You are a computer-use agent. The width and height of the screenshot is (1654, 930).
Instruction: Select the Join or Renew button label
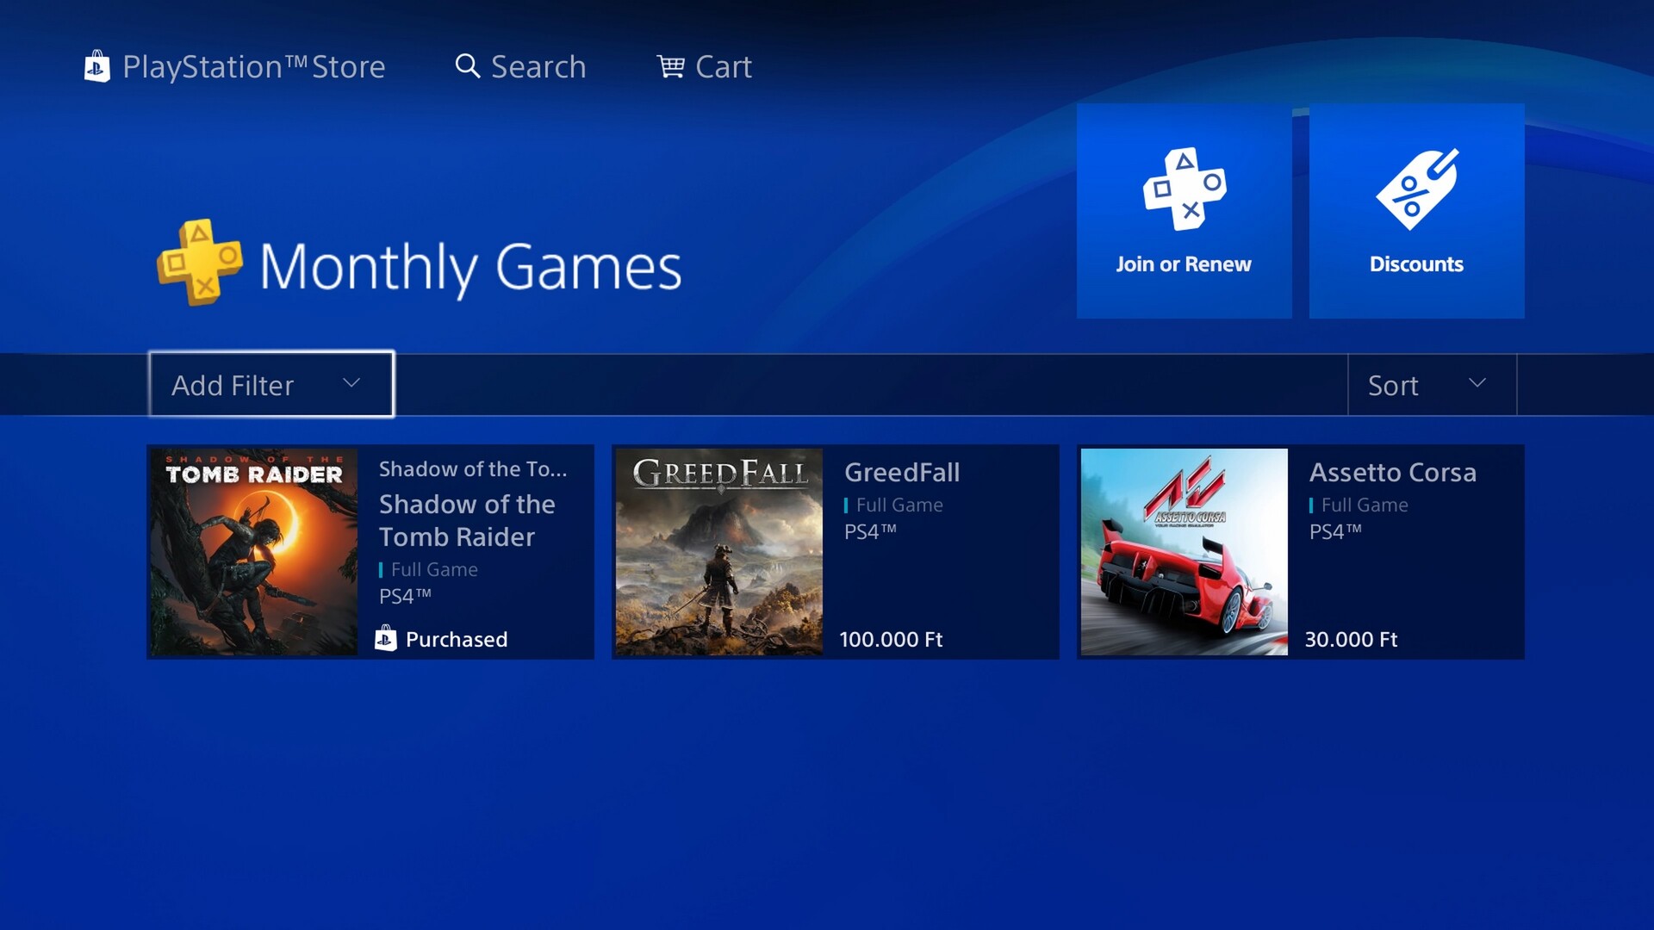coord(1184,264)
